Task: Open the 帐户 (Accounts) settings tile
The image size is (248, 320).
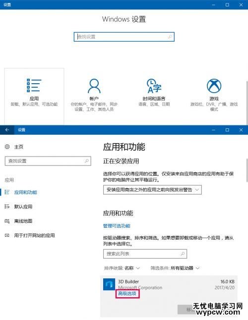Action: (94, 95)
